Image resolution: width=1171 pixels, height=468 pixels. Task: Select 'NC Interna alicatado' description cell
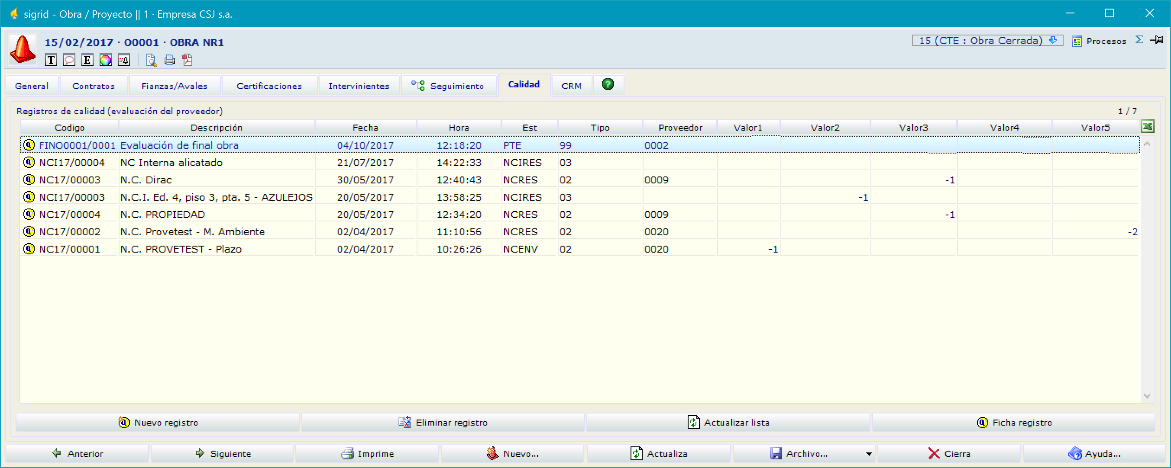(217, 163)
